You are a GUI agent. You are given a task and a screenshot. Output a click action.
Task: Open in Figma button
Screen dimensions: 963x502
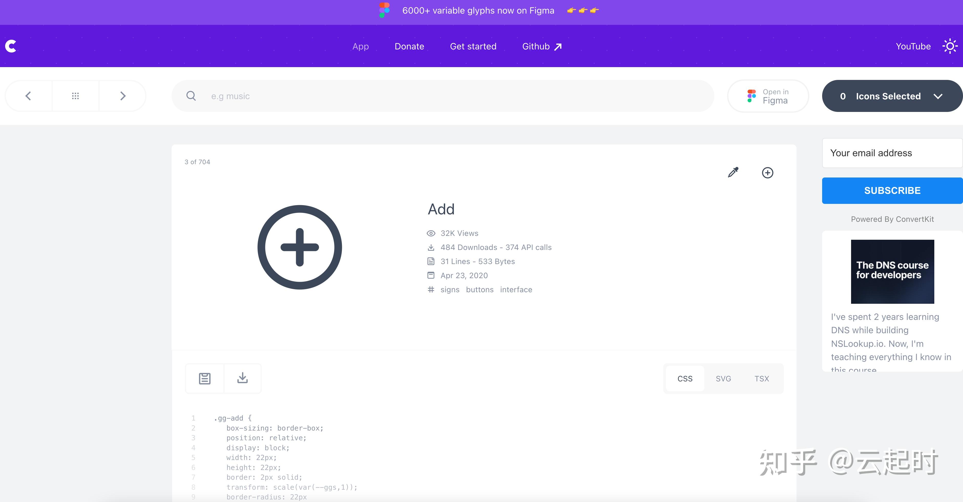[x=768, y=96]
